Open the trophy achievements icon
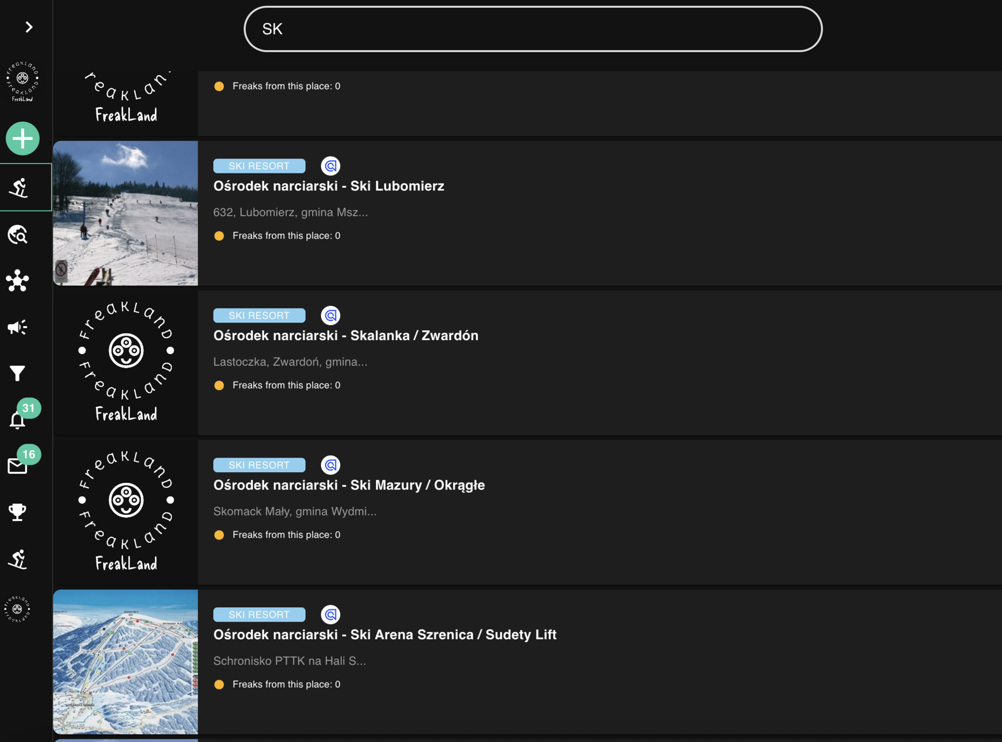The height and width of the screenshot is (742, 1002). [18, 512]
